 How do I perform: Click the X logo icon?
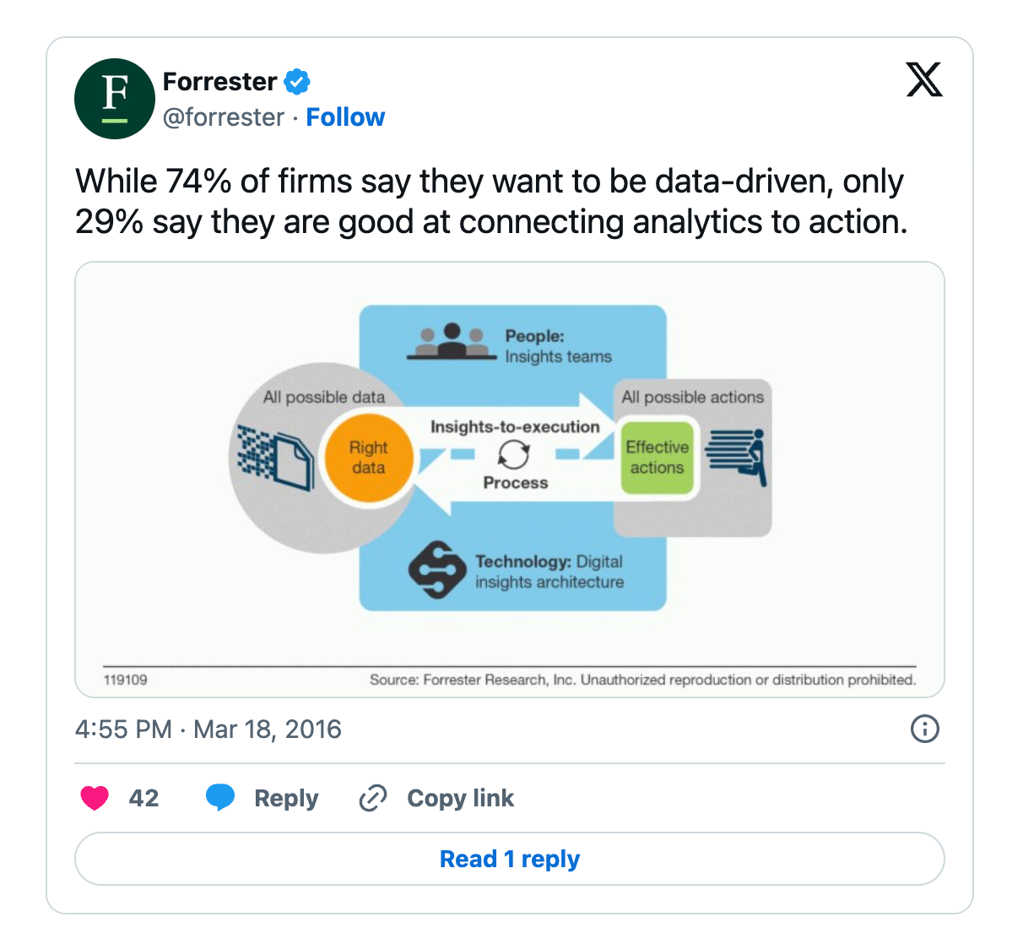(924, 80)
